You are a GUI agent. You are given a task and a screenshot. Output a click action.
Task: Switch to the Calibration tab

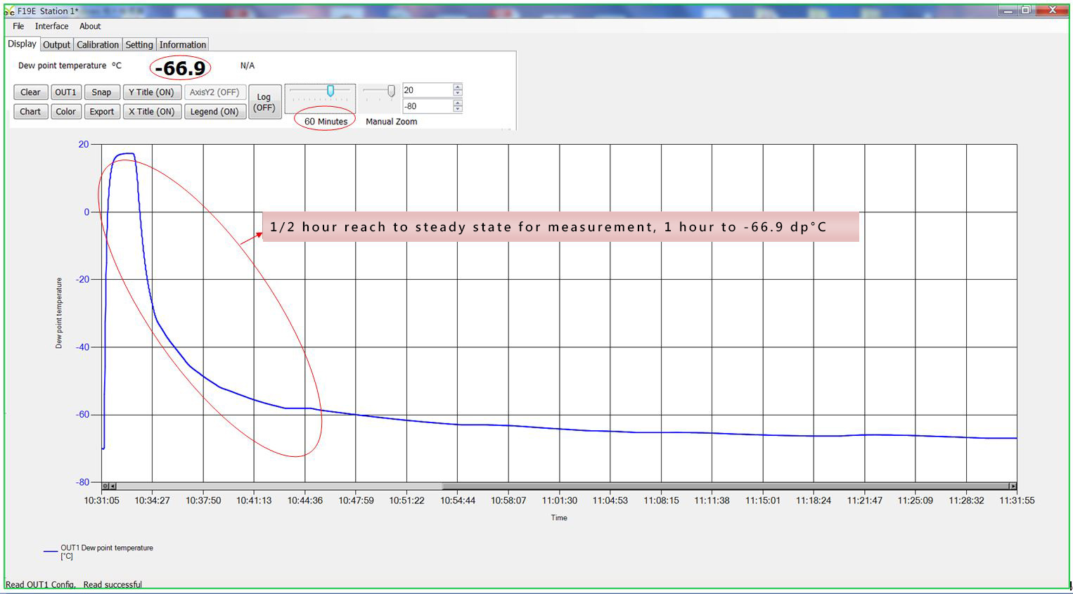(x=98, y=44)
